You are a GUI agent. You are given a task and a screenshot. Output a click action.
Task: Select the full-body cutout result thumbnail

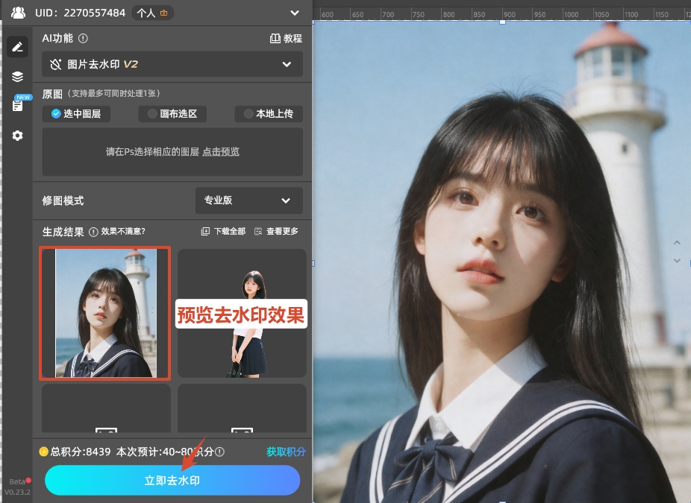point(242,313)
